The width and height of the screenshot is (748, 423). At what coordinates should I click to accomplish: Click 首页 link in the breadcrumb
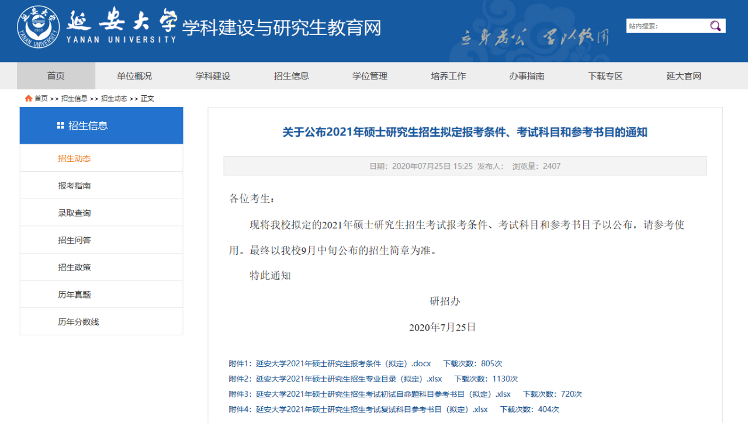pos(41,99)
